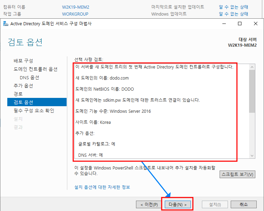Image resolution: width=264 pixels, height=211 pixels.
Task: Click the W2K19-MEM2 computer name link
Action: coord(76,7)
